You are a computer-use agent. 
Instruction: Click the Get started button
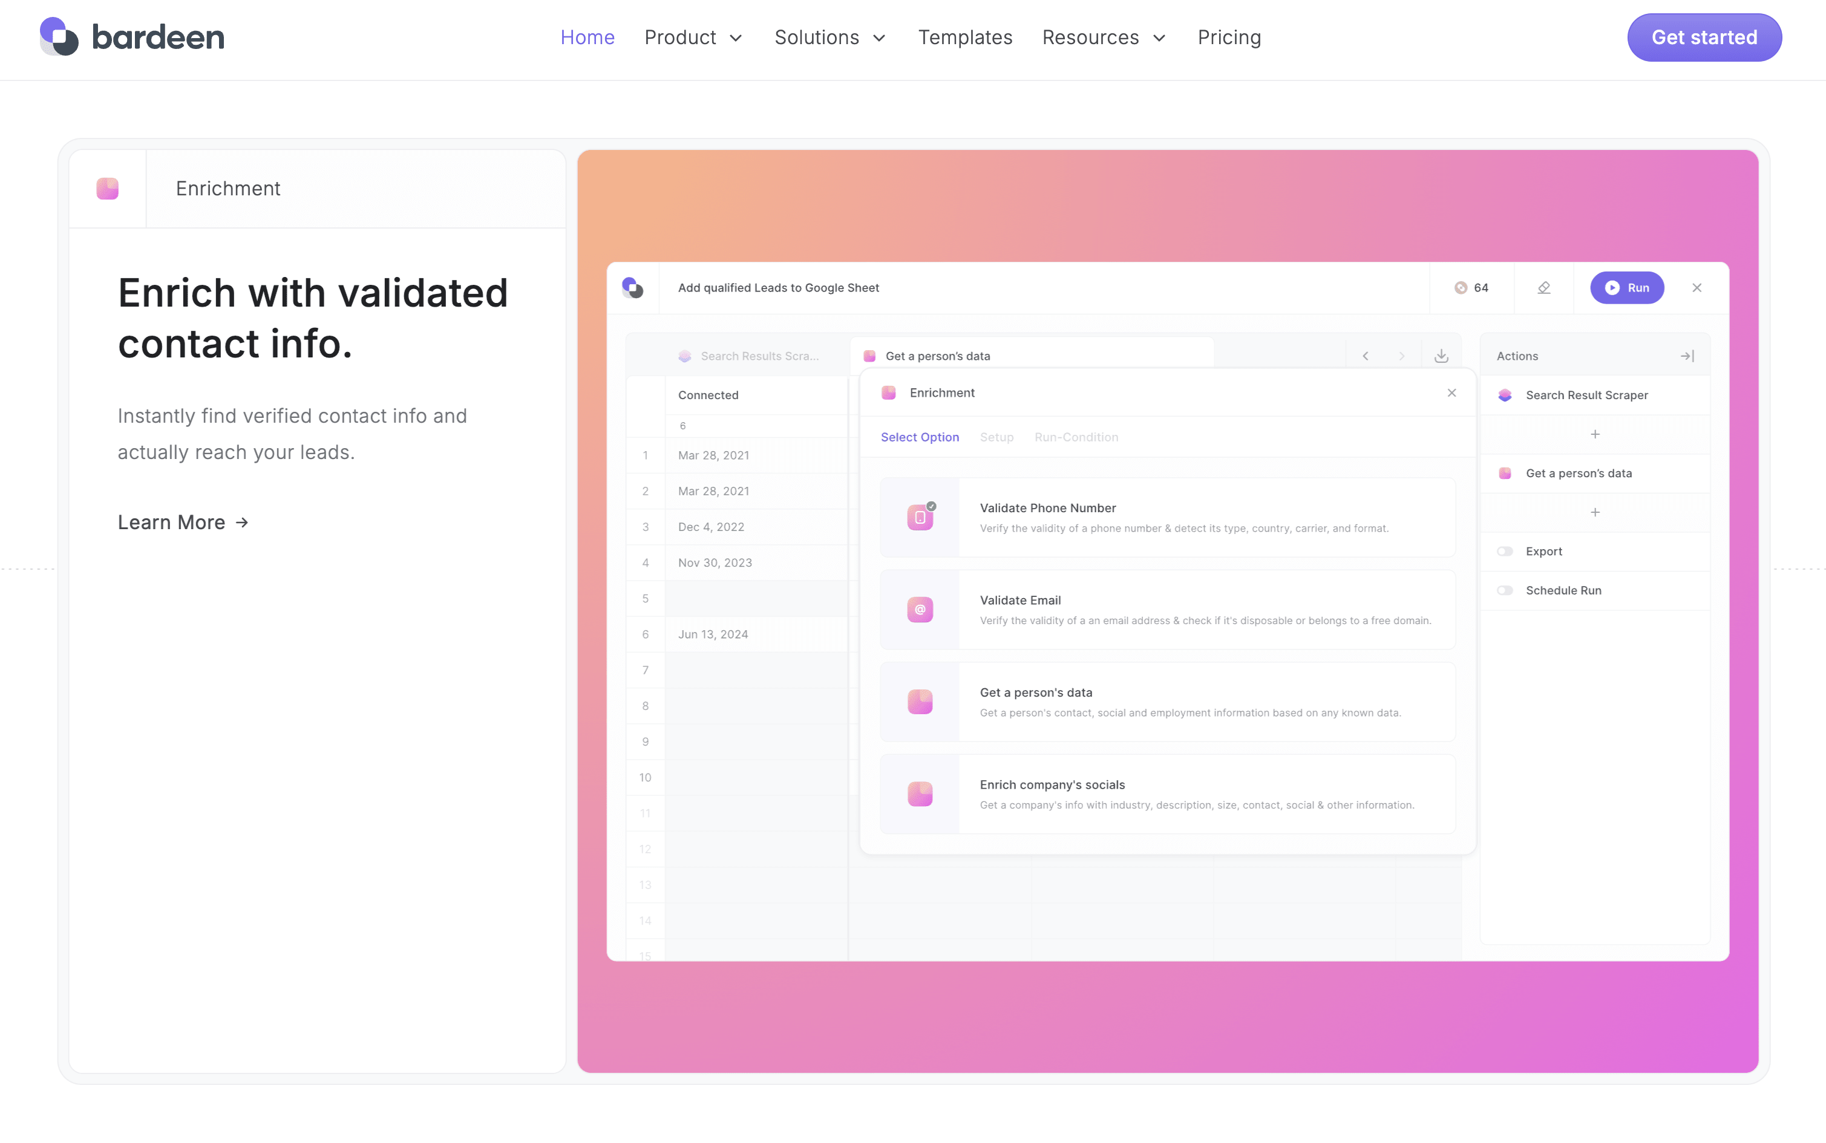pos(1704,37)
